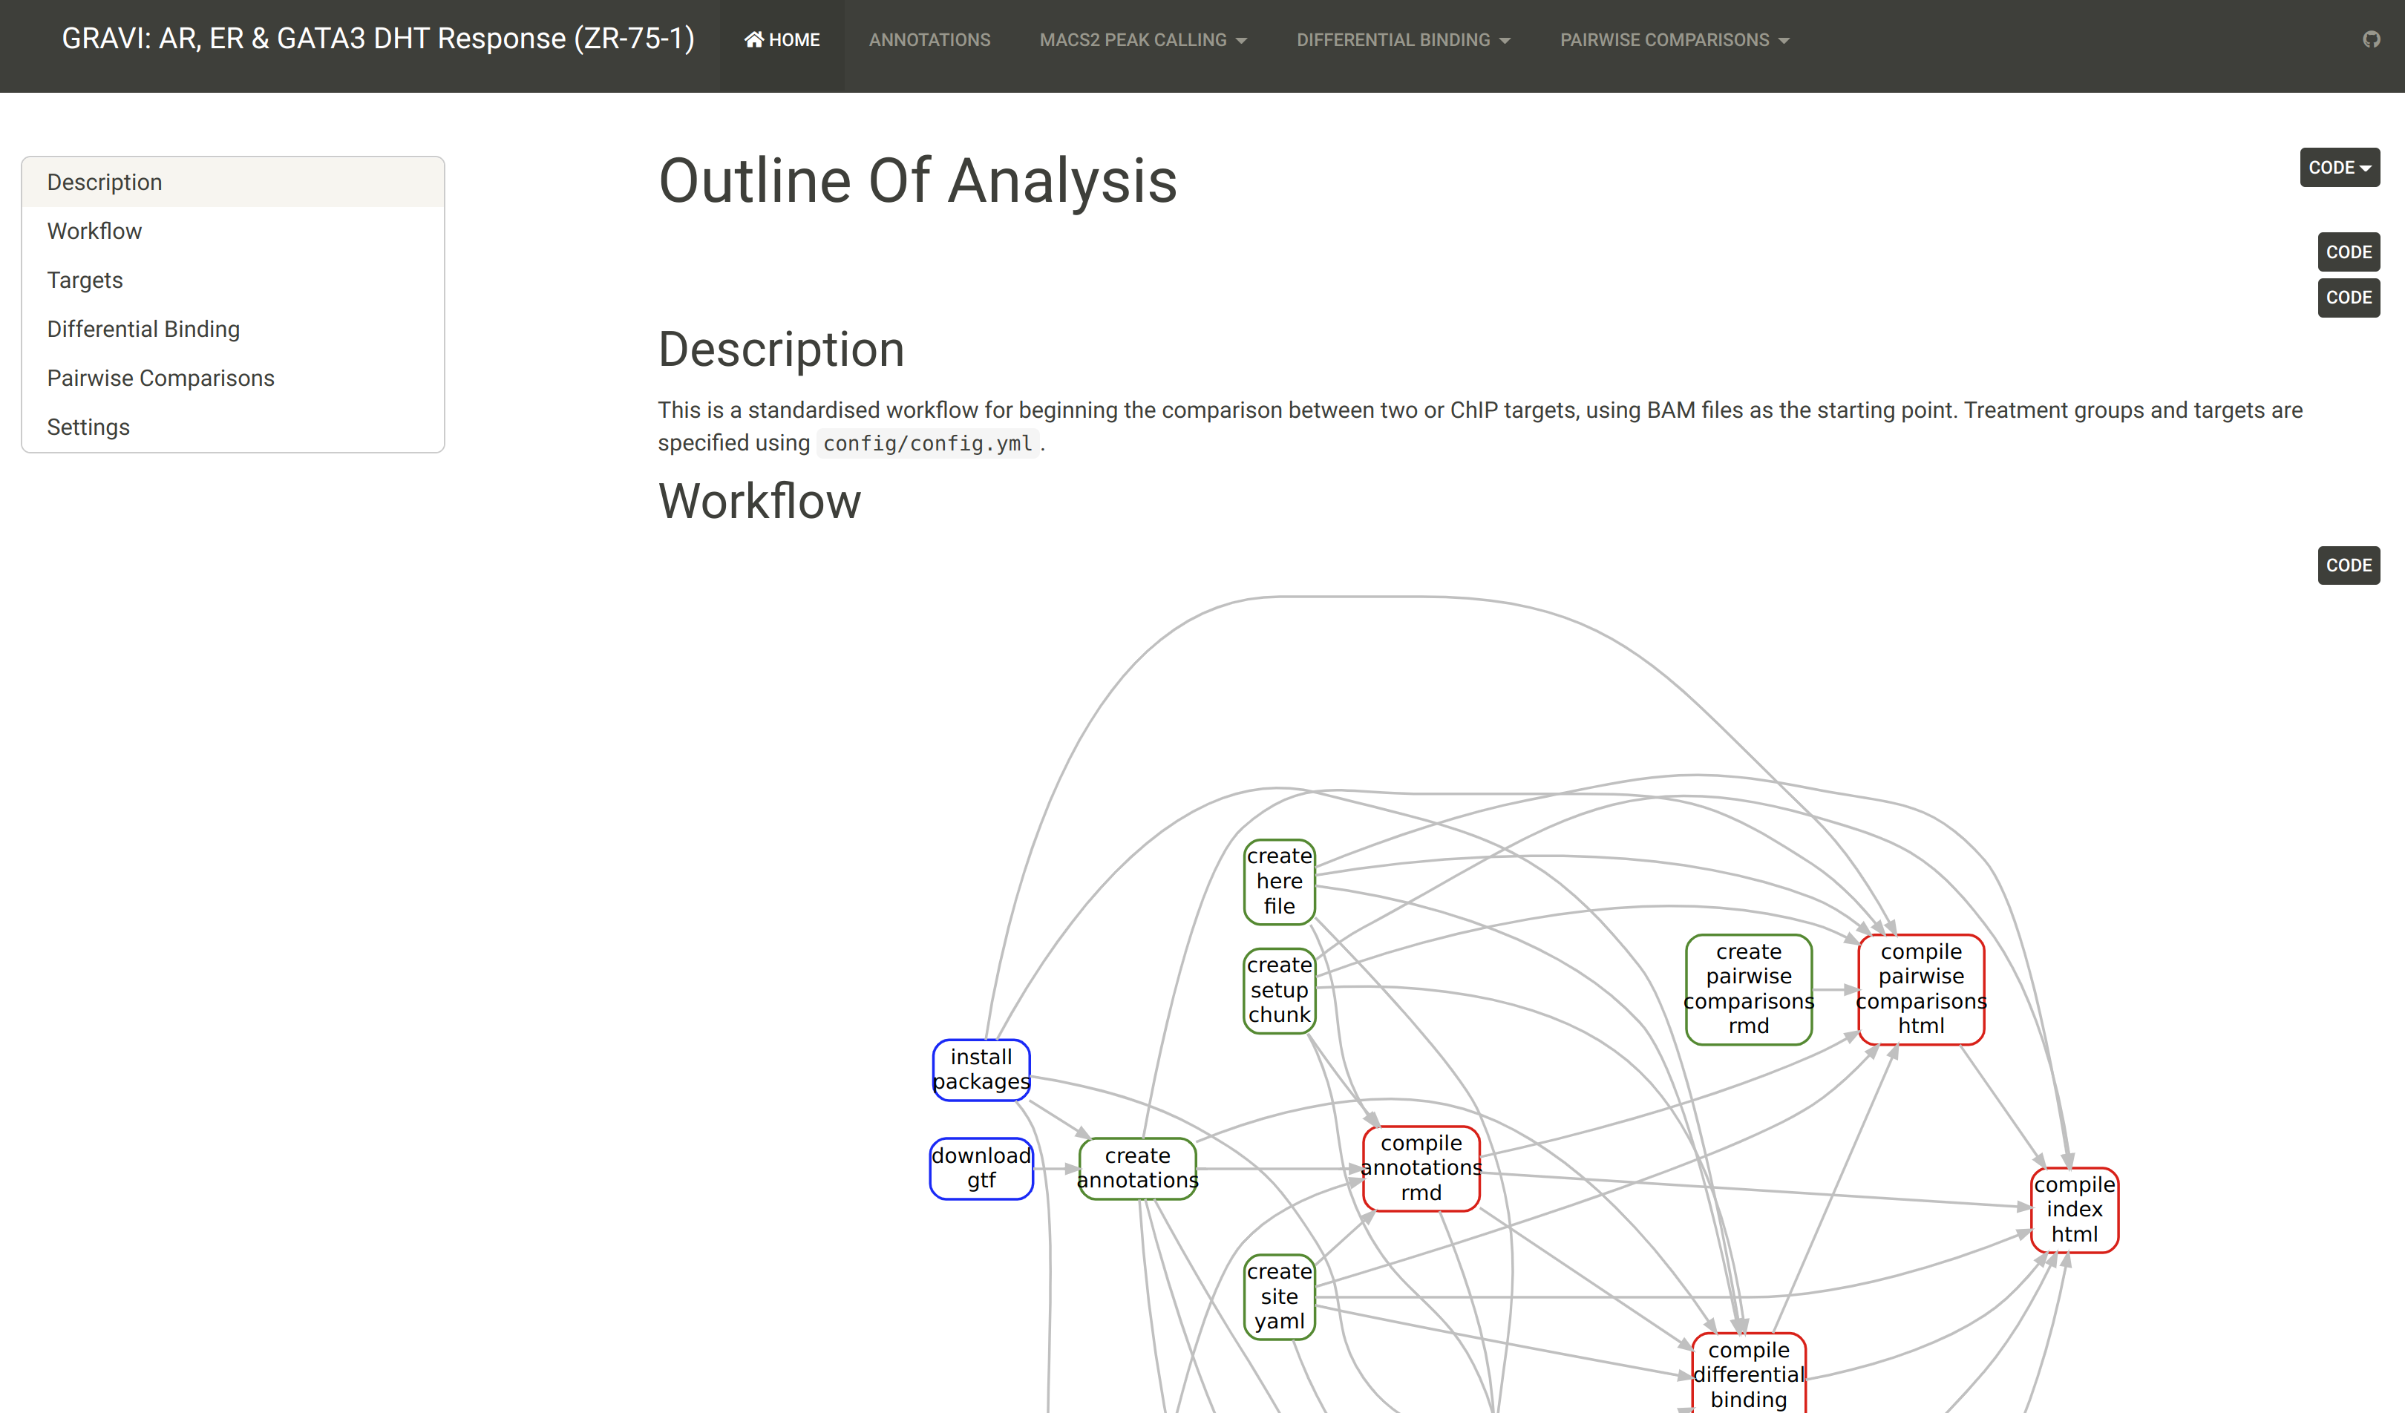
Task: Show code with CODE button beside Workflow graph
Action: [2348, 565]
